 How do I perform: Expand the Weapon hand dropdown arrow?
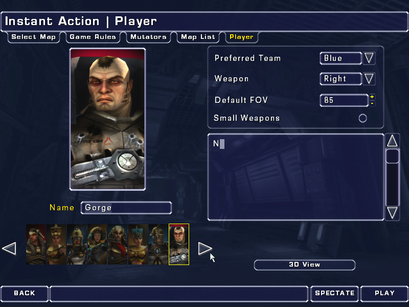click(369, 79)
